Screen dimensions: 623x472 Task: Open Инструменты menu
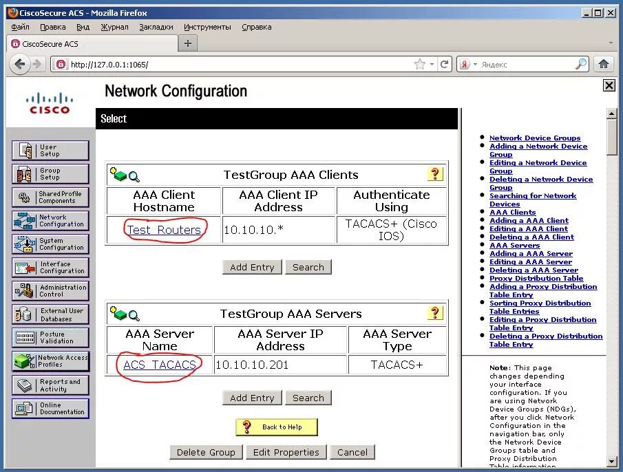tap(207, 27)
